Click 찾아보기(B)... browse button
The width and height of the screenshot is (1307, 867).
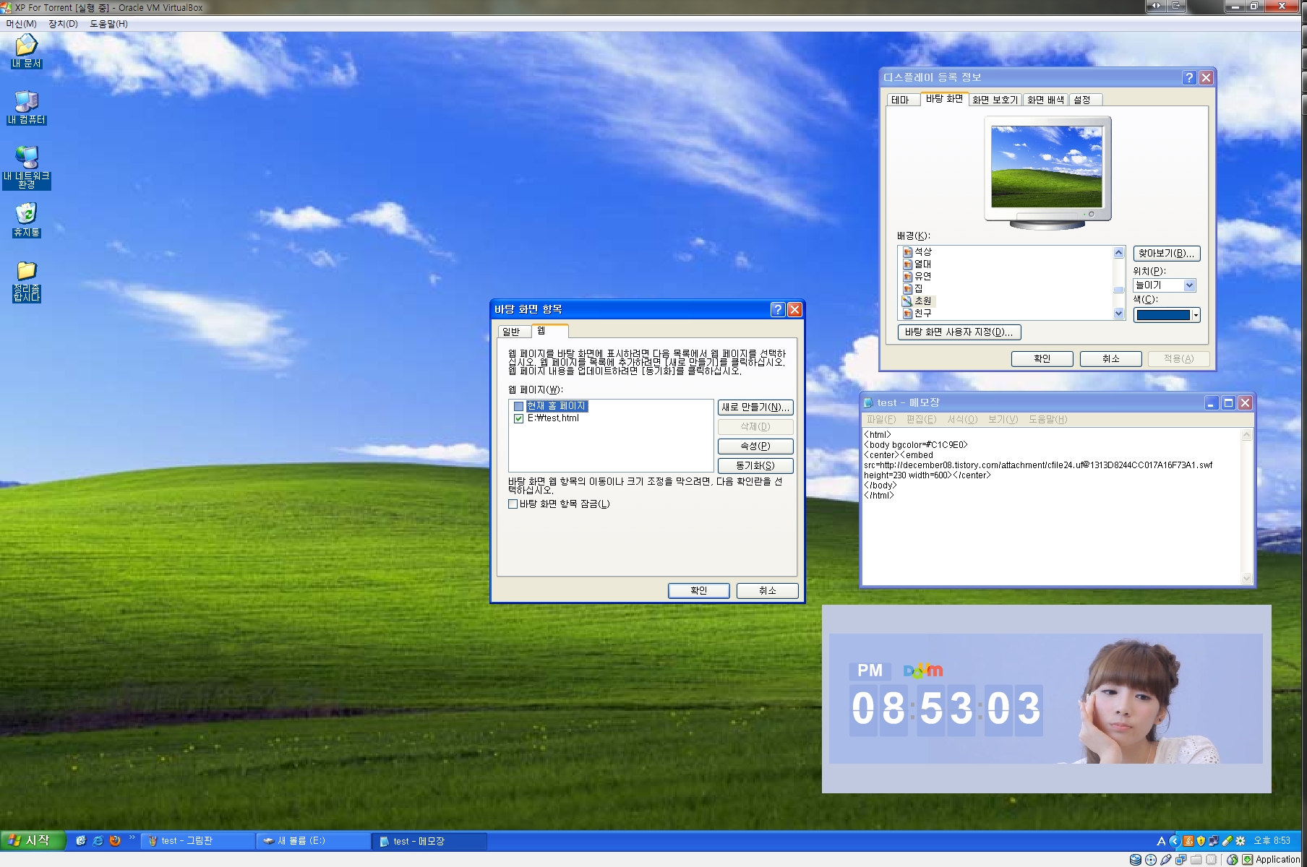click(x=1167, y=254)
